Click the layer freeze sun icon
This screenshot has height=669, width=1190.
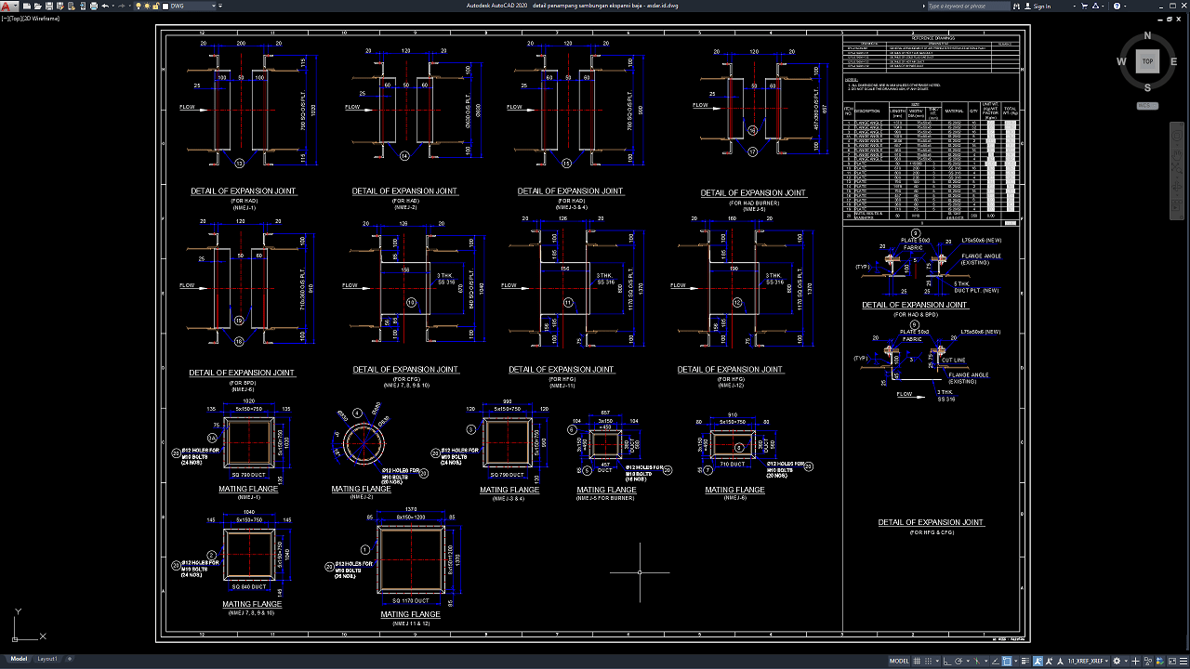click(x=147, y=6)
